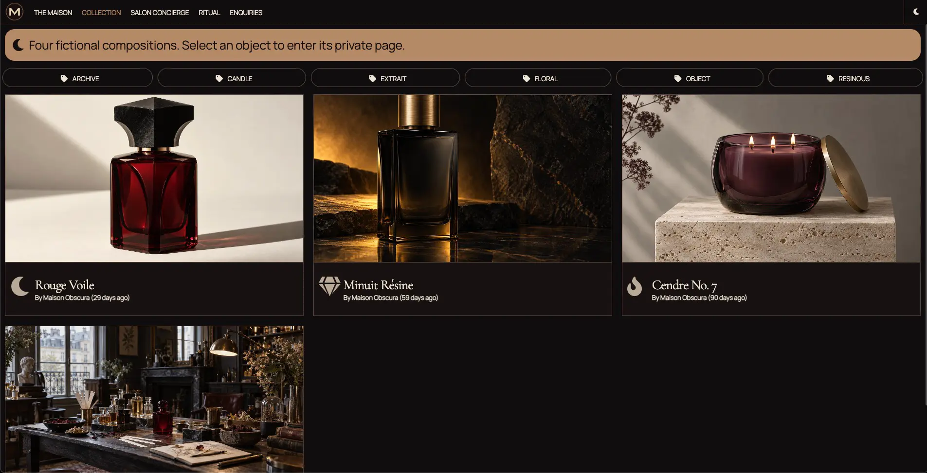This screenshot has height=473, width=927.
Task: Open the Cendre No. 7 title link
Action: point(684,285)
